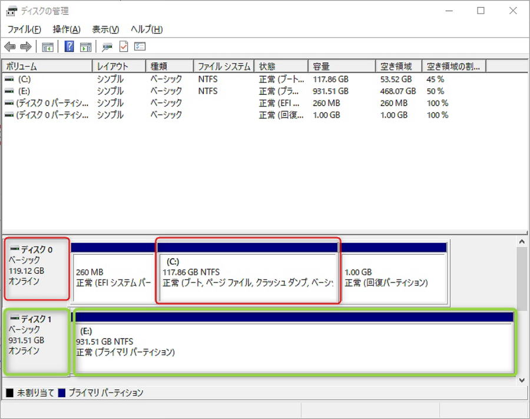Click drive icon of recovery 1.00 GB row
530x419 pixels.
(x=9, y=115)
